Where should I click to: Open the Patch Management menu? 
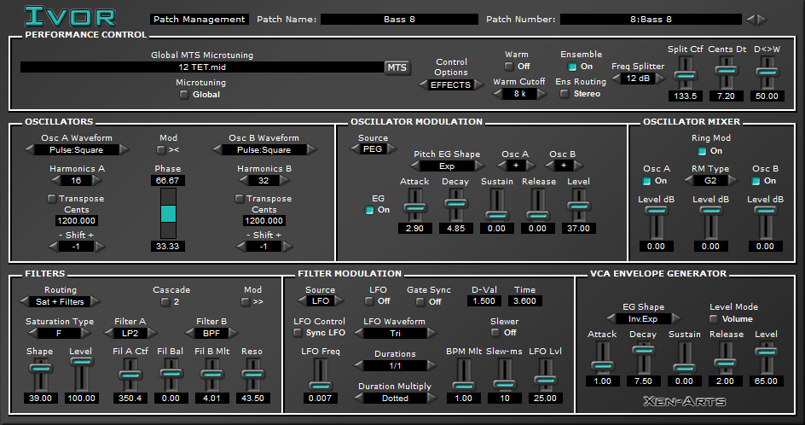200,20
